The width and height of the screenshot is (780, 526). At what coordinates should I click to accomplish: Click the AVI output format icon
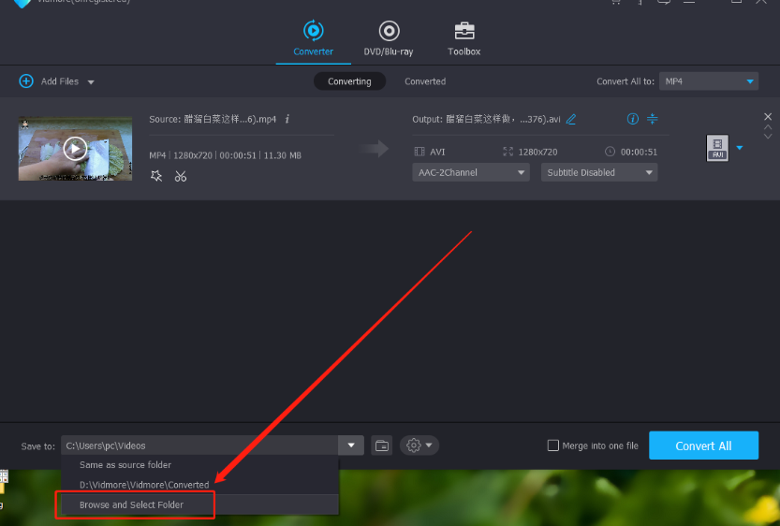717,148
